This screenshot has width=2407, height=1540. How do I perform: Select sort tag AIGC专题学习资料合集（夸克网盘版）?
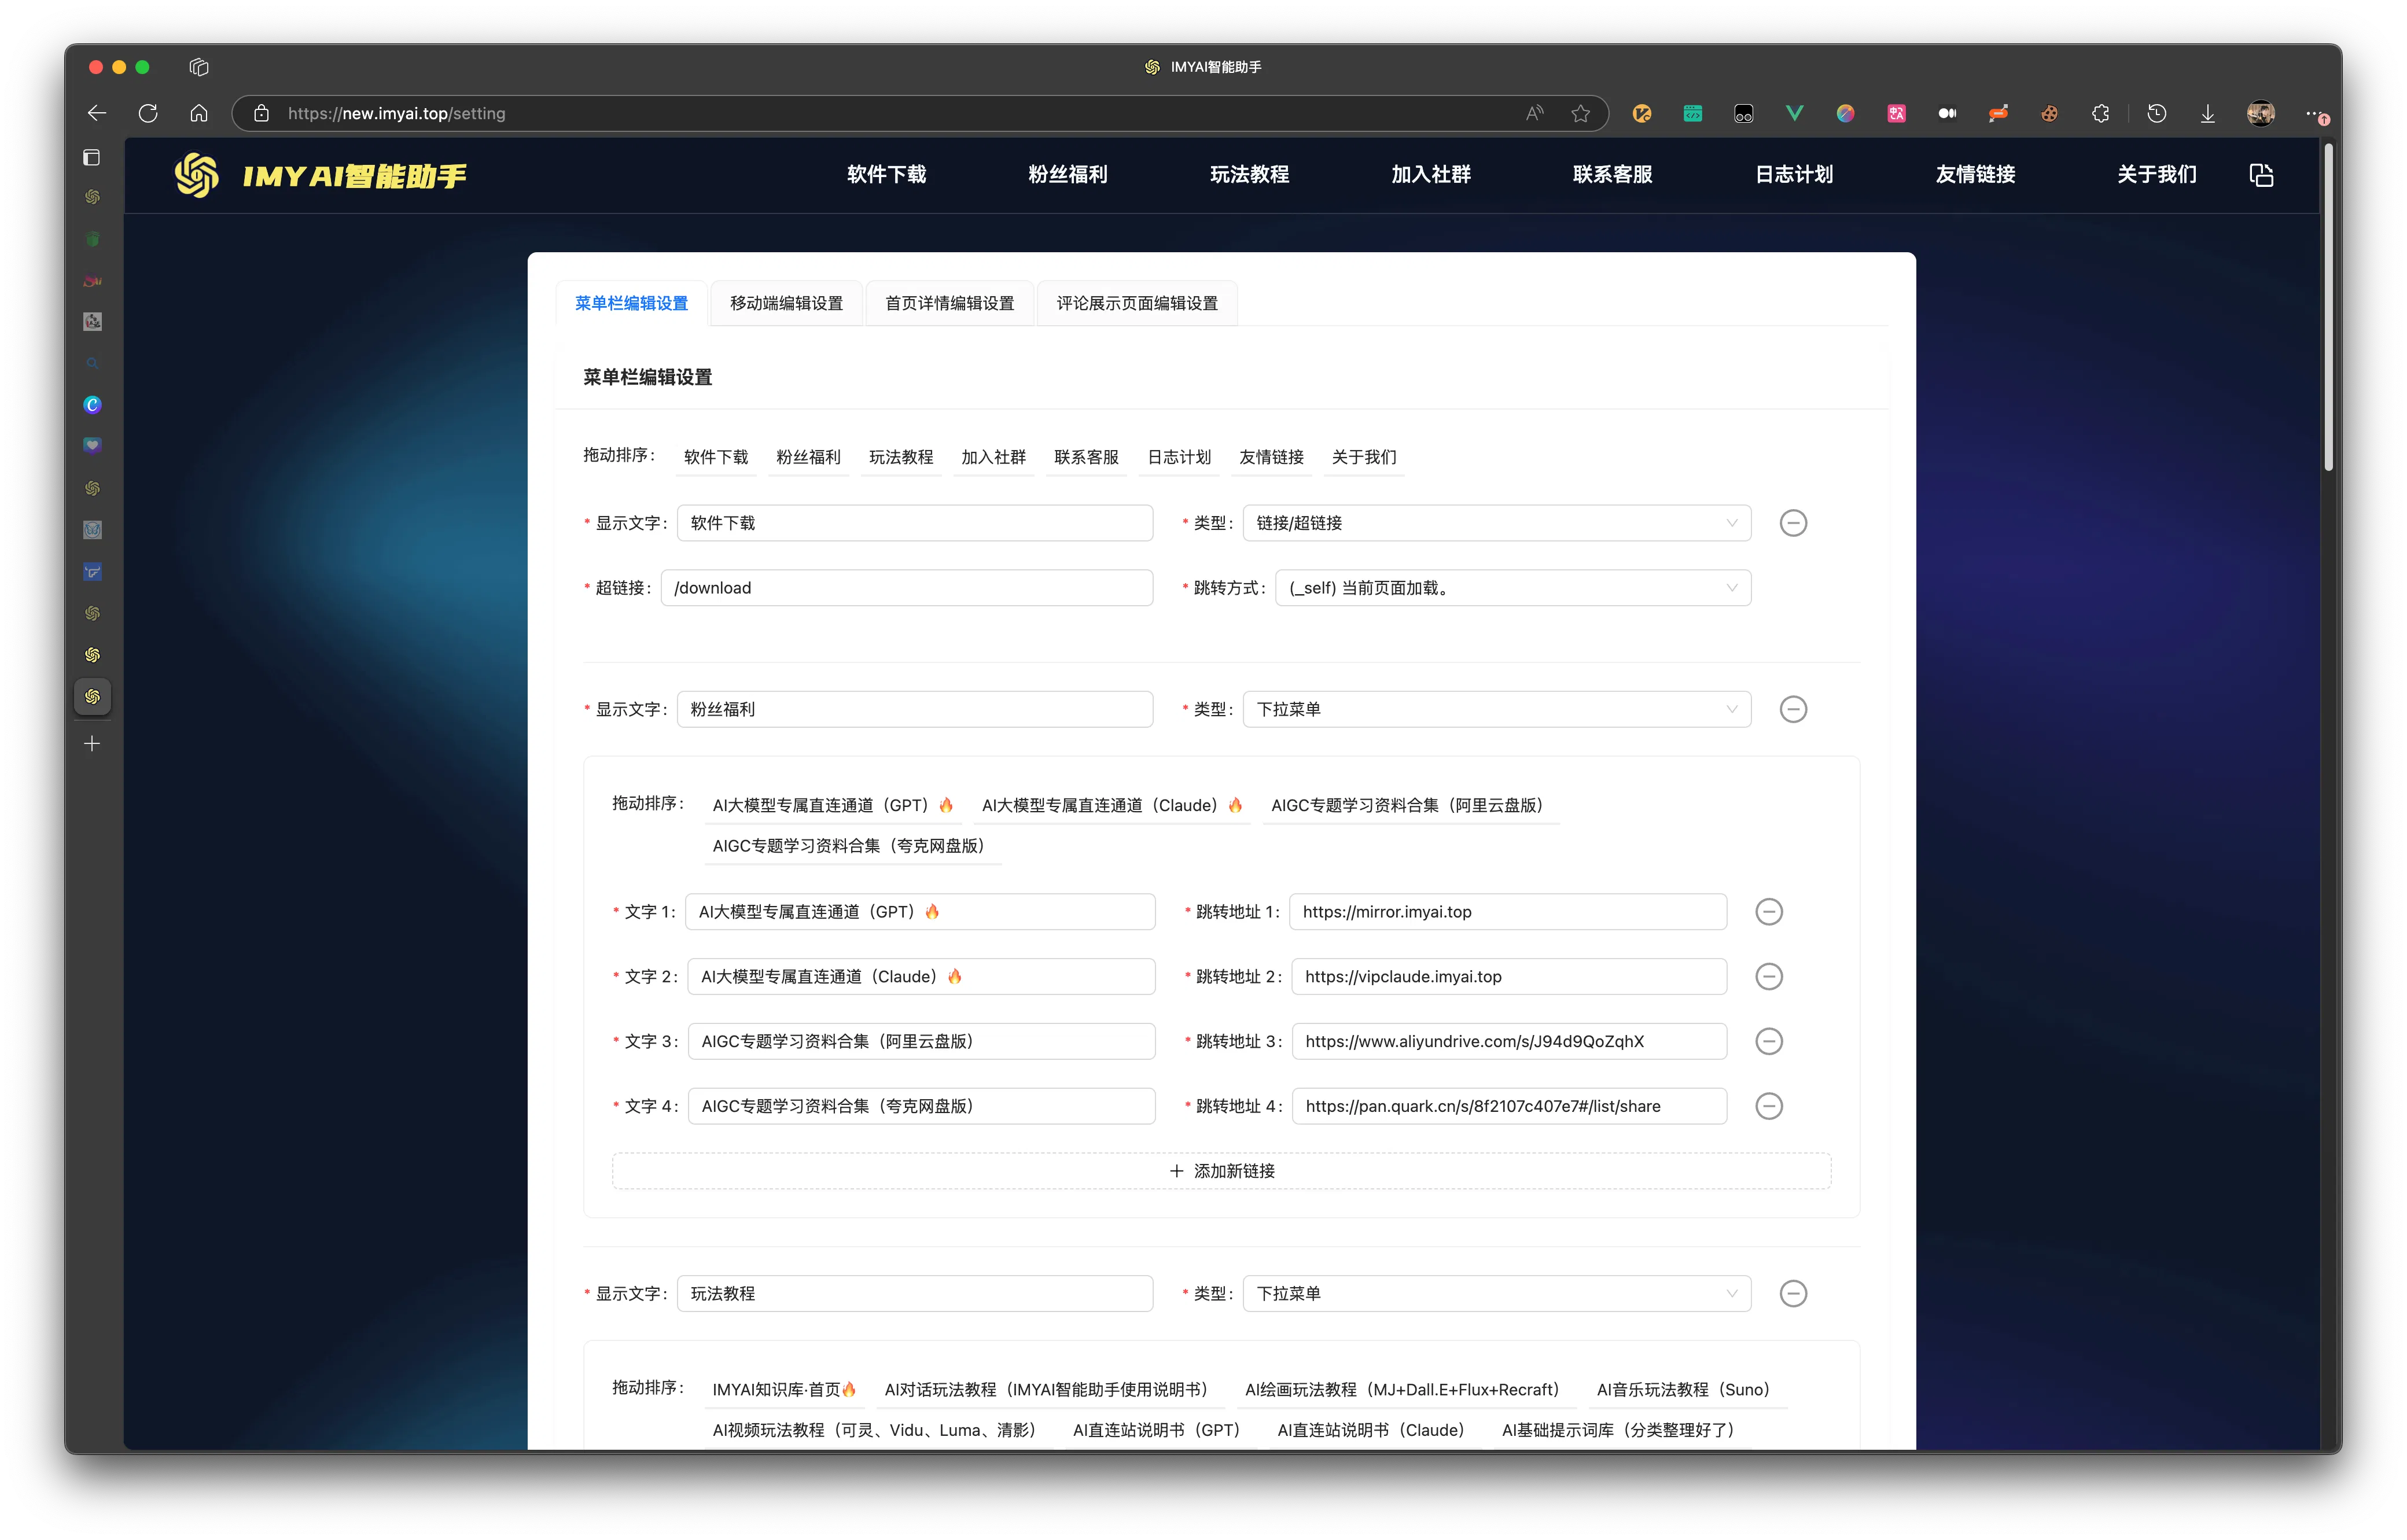tap(852, 846)
